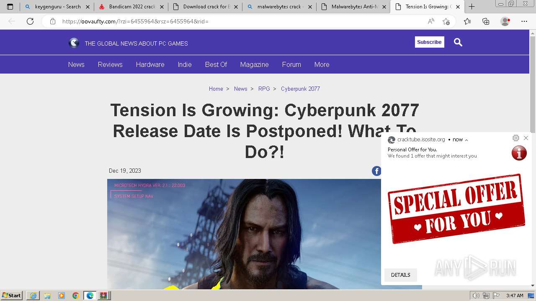Click the volume icon in system tray
The height and width of the screenshot is (301, 536).
476,296
